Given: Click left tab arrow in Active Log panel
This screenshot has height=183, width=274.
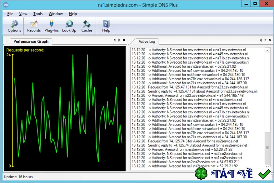Looking at the screenshot, I should coord(261,40).
